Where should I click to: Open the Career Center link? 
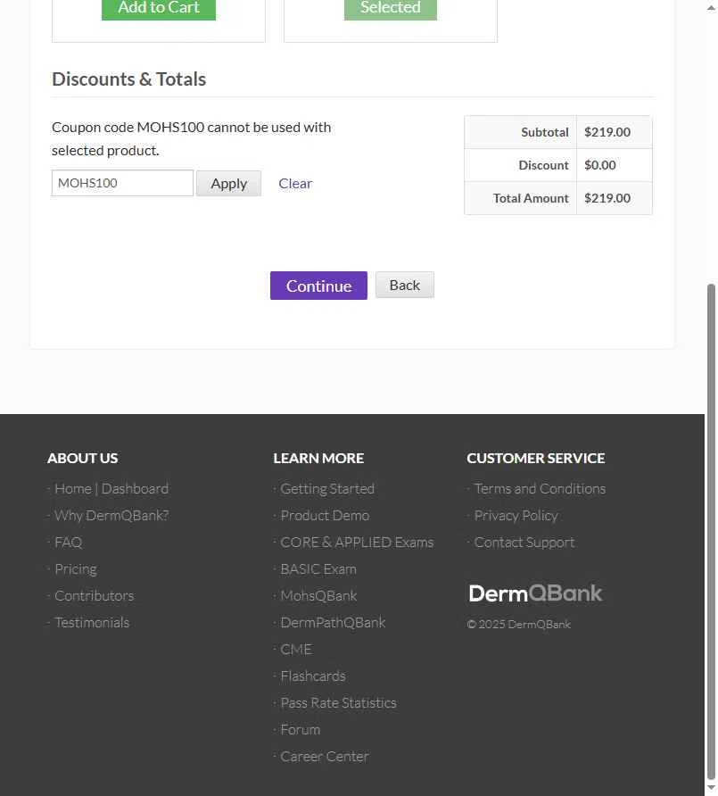(325, 757)
